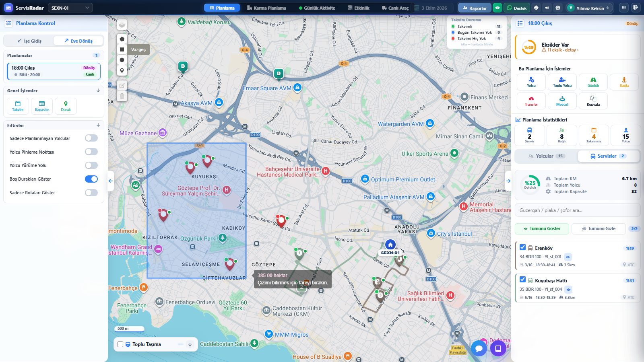Image resolution: width=644 pixels, height=362 pixels.
Task: Select the İşe Gidiş tab
Action: (29, 41)
